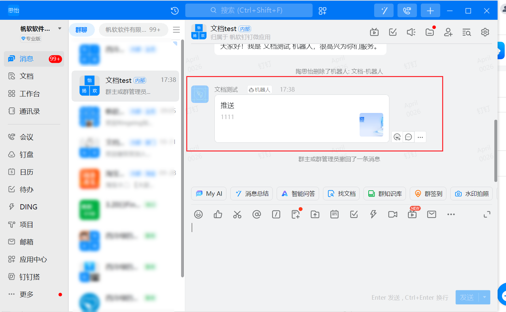Open 钉钉搭 in the sidebar
The width and height of the screenshot is (506, 312).
[x=34, y=277]
